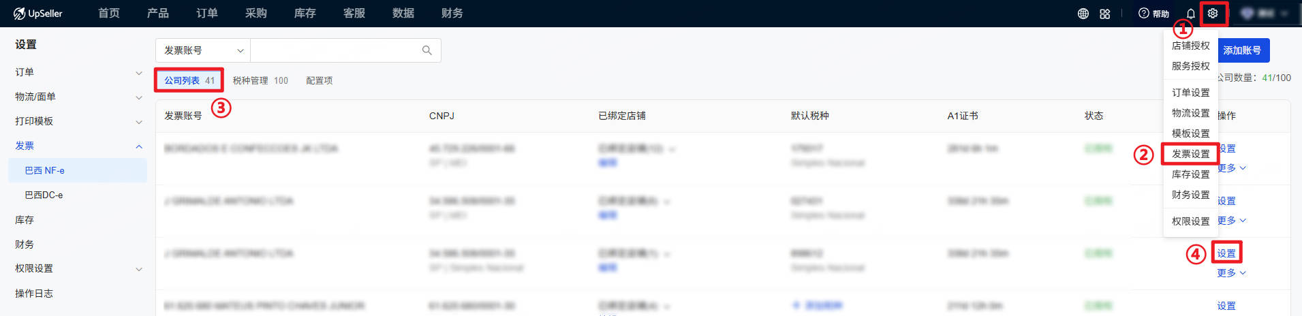Image resolution: width=1302 pixels, height=316 pixels.
Task: Click the 发票账号 column header
Action: 183,116
